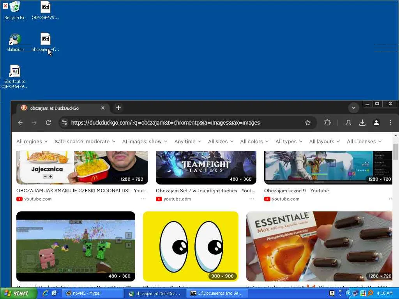The image size is (399, 299).
Task: Launch Internet Explorer from Quick Launch
Action: [46, 294]
